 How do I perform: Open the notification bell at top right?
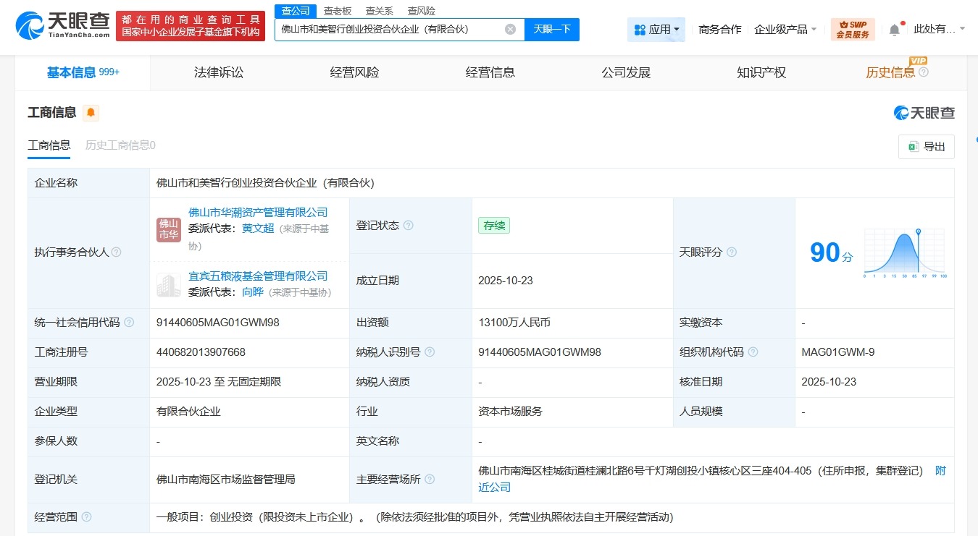(x=894, y=29)
